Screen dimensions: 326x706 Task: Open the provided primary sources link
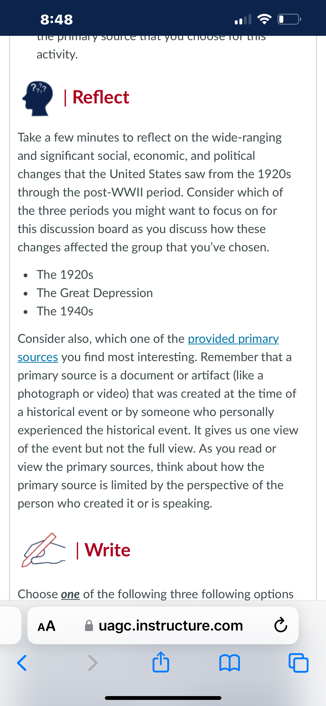pyautogui.click(x=233, y=339)
